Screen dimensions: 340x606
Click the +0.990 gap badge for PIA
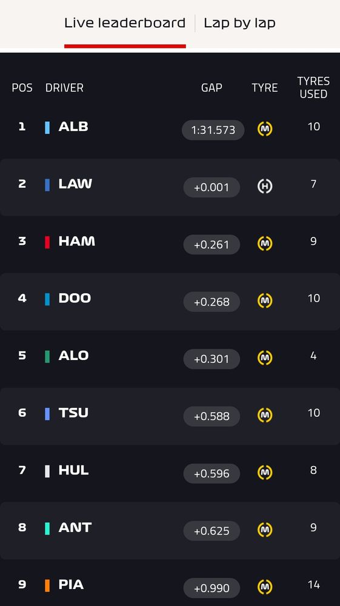(212, 588)
